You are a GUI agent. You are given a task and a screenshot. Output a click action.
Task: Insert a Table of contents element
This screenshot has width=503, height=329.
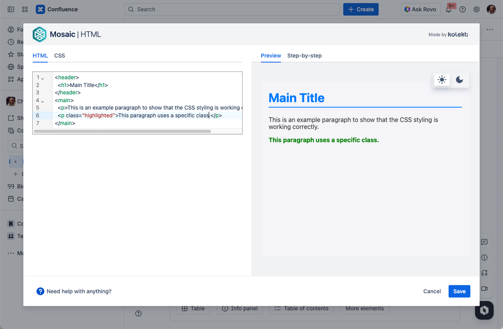[x=301, y=308]
